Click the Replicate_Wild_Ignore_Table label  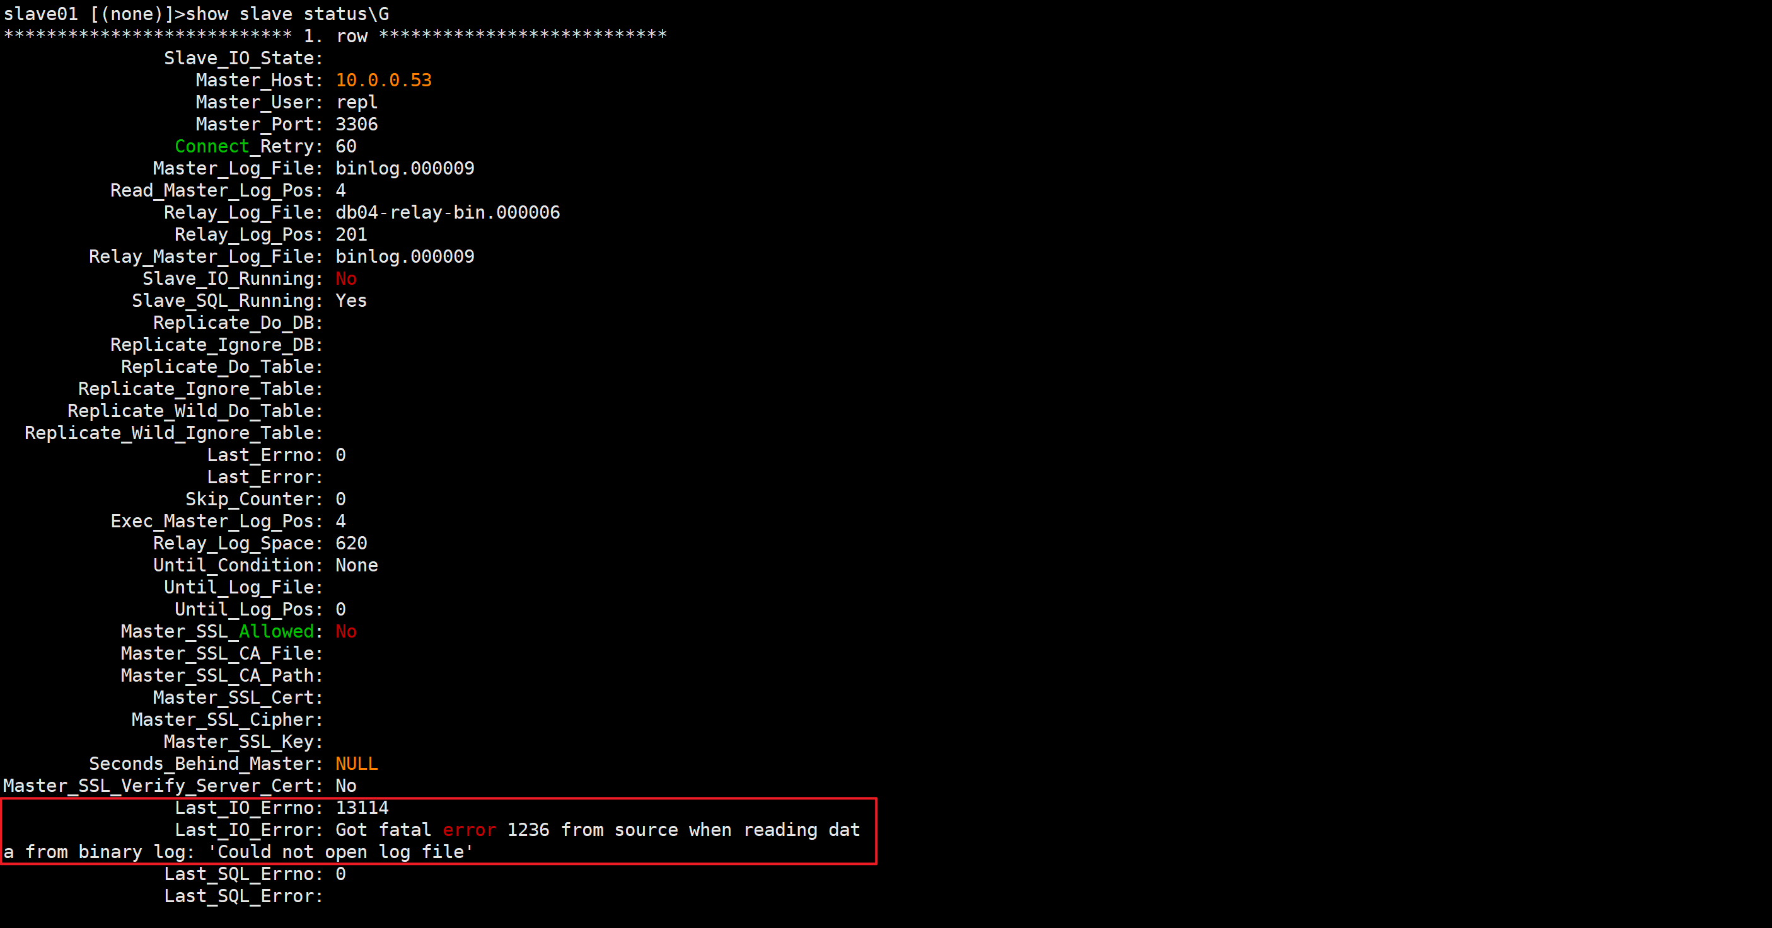[174, 433]
